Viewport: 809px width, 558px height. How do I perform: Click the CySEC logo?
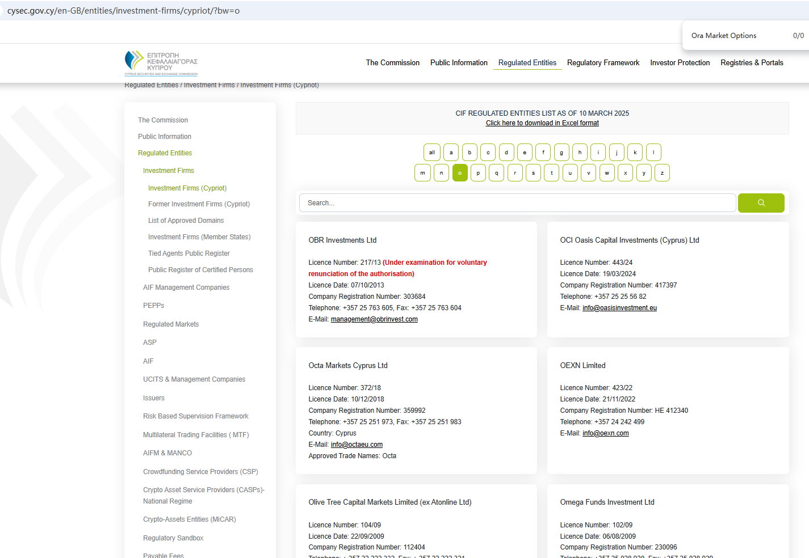161,63
